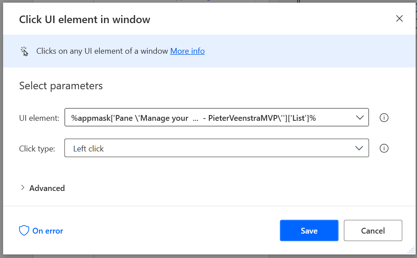The height and width of the screenshot is (258, 417).
Task: Close the Click UI element in window dialog
Action: click(x=399, y=19)
